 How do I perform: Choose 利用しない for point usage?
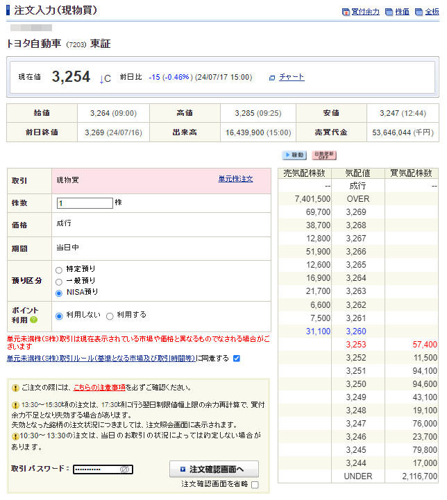click(59, 316)
